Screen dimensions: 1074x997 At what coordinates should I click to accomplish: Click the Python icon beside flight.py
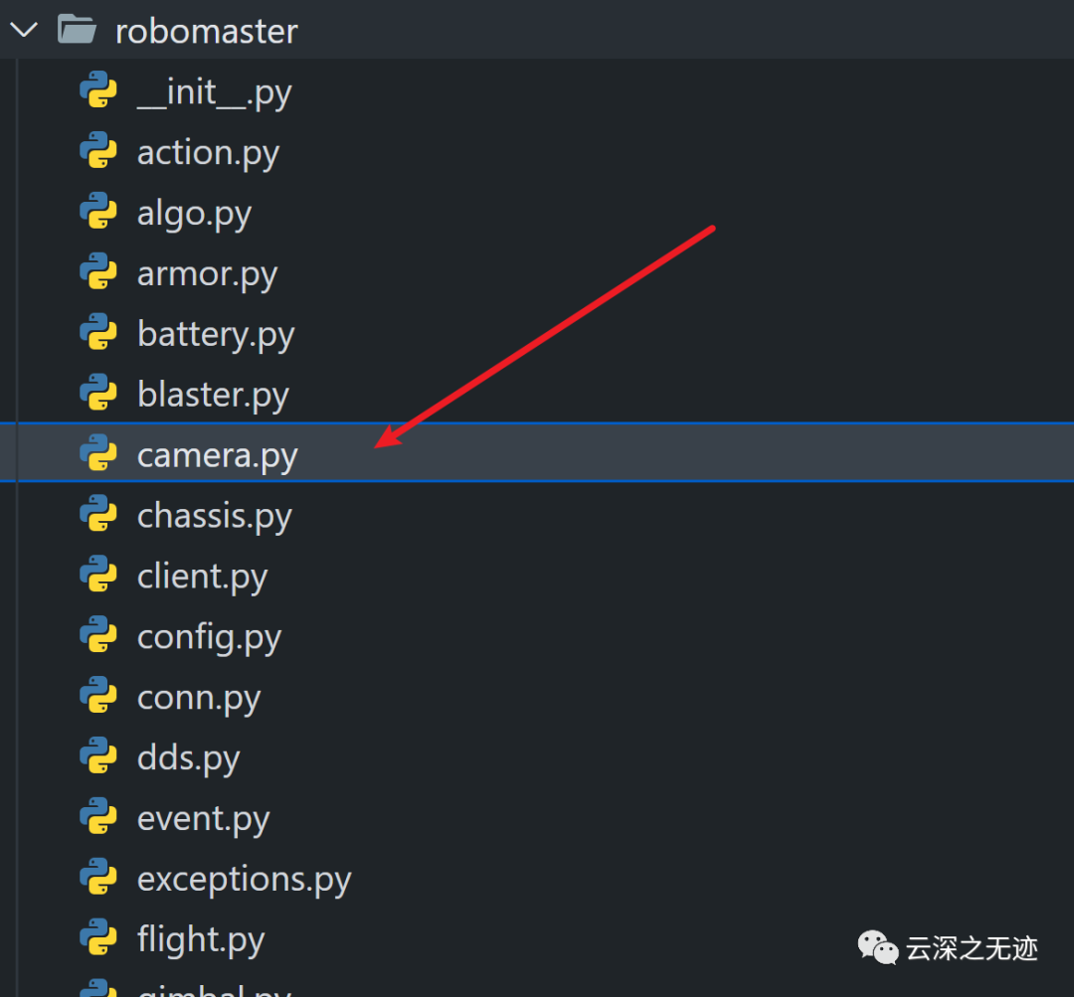[x=98, y=938]
